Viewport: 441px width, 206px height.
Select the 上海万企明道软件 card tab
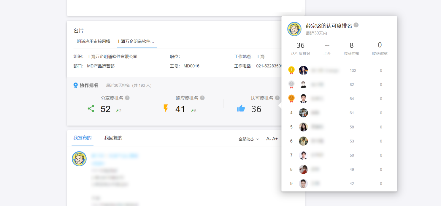coord(136,42)
